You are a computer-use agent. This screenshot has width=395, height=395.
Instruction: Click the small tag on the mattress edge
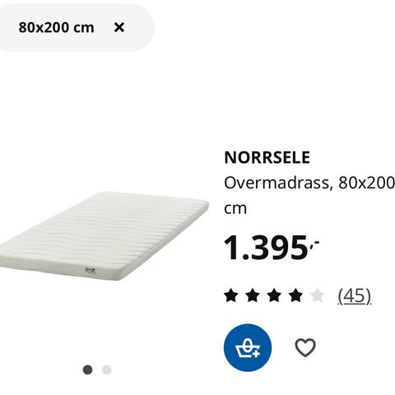(x=91, y=270)
